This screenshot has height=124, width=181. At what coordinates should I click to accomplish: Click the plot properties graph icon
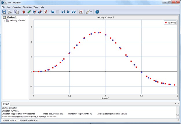click(x=81, y=12)
